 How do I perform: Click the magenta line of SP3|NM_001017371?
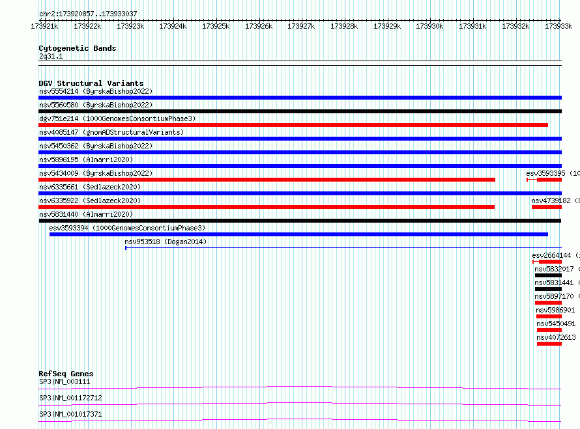coord(300,420)
